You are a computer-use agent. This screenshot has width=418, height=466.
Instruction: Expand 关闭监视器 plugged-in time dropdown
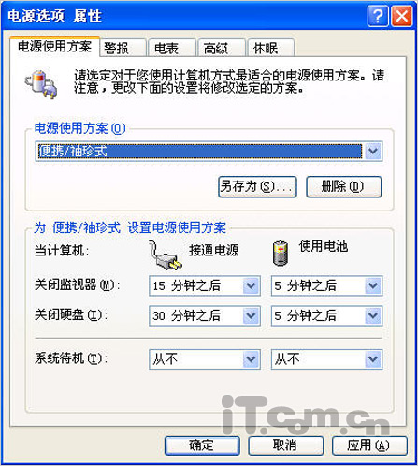(x=252, y=285)
